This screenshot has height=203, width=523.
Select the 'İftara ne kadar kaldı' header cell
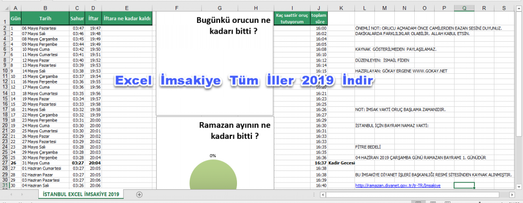tap(127, 19)
